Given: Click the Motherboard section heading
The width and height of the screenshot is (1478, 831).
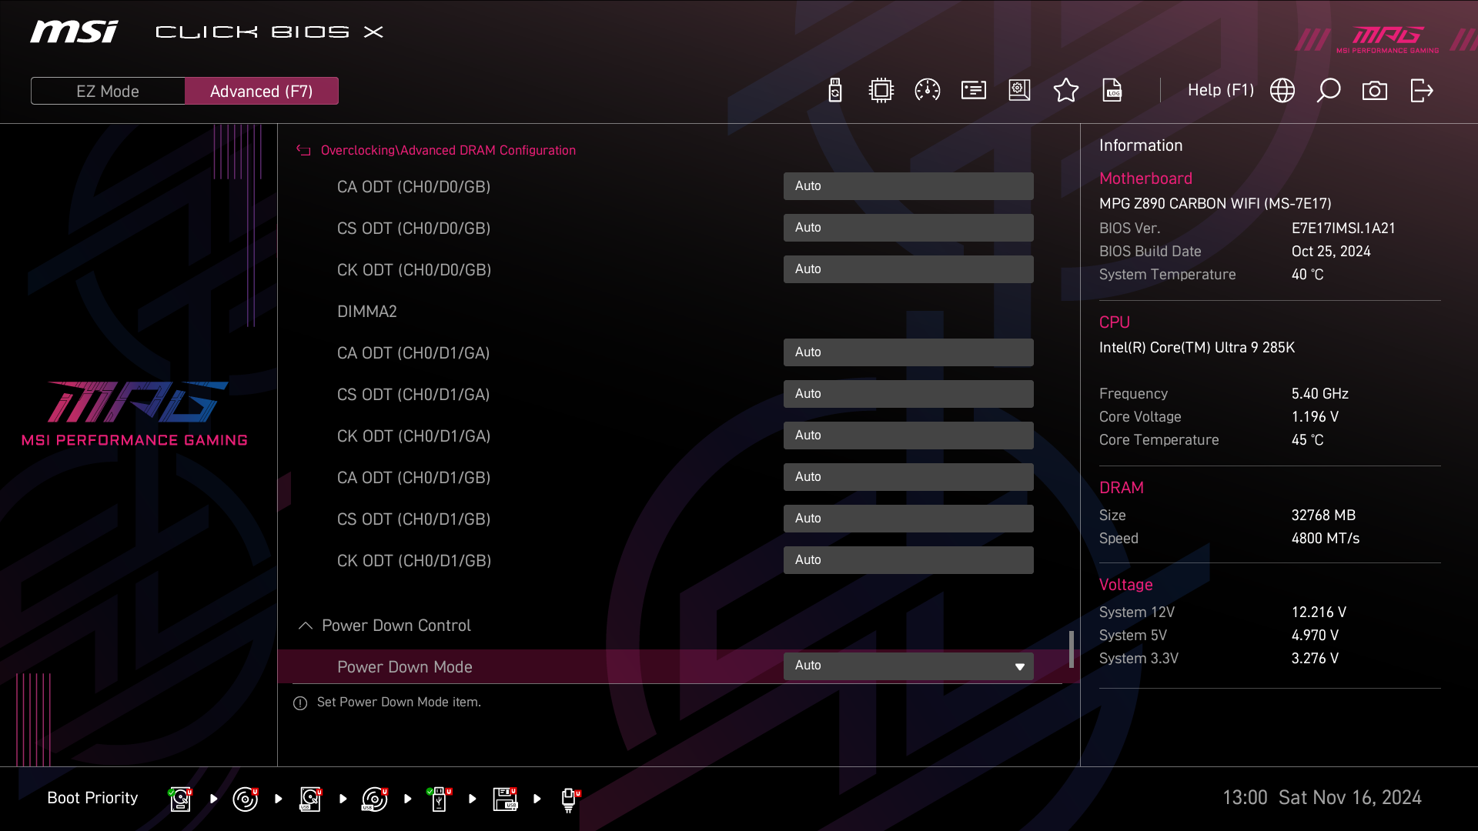Looking at the screenshot, I should 1145,179.
